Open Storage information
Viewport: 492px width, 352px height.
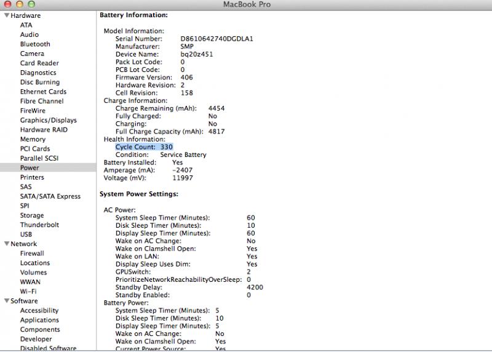tap(32, 215)
